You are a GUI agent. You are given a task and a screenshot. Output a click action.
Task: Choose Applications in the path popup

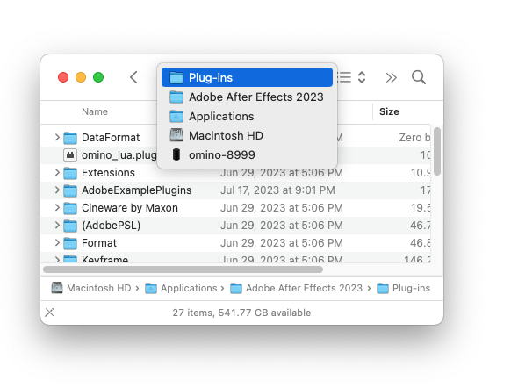[x=247, y=116]
